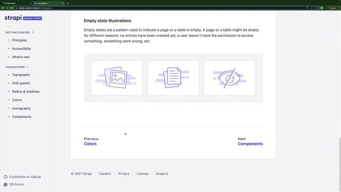
Task: Go to previous page Colors link
Action: (x=90, y=143)
